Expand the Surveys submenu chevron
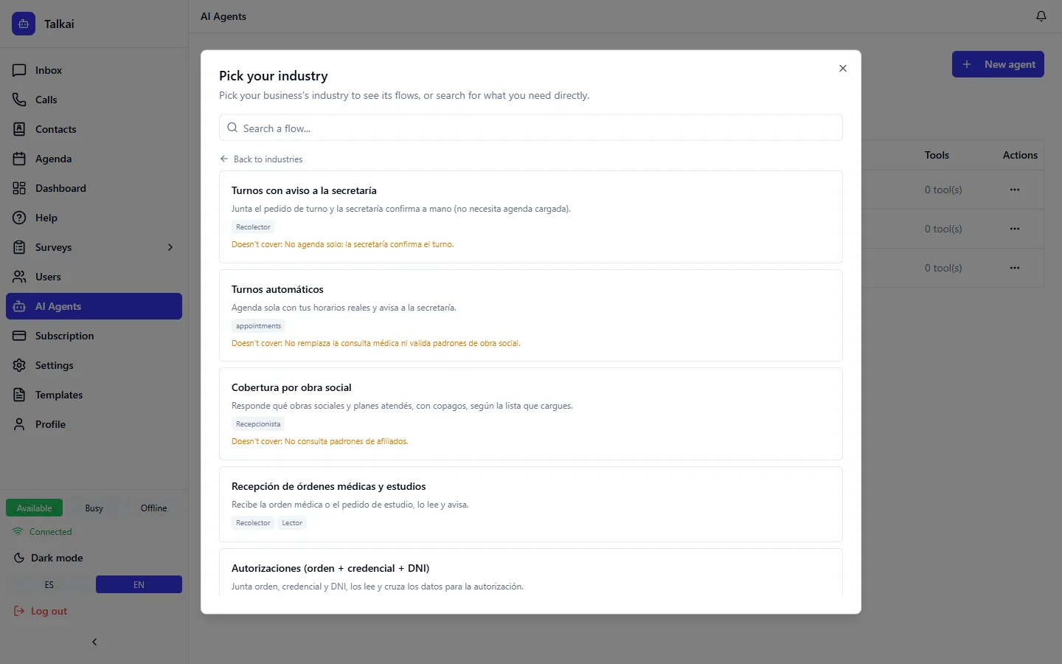Screen dimensions: 1062x664 coord(170,247)
